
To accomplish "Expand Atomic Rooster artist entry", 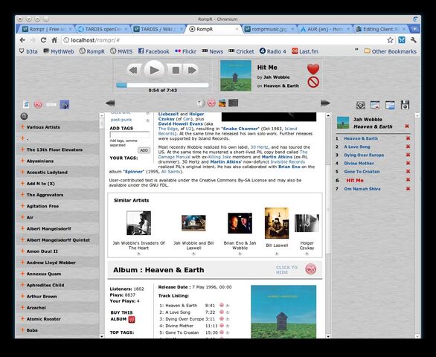I will pos(22,318).
